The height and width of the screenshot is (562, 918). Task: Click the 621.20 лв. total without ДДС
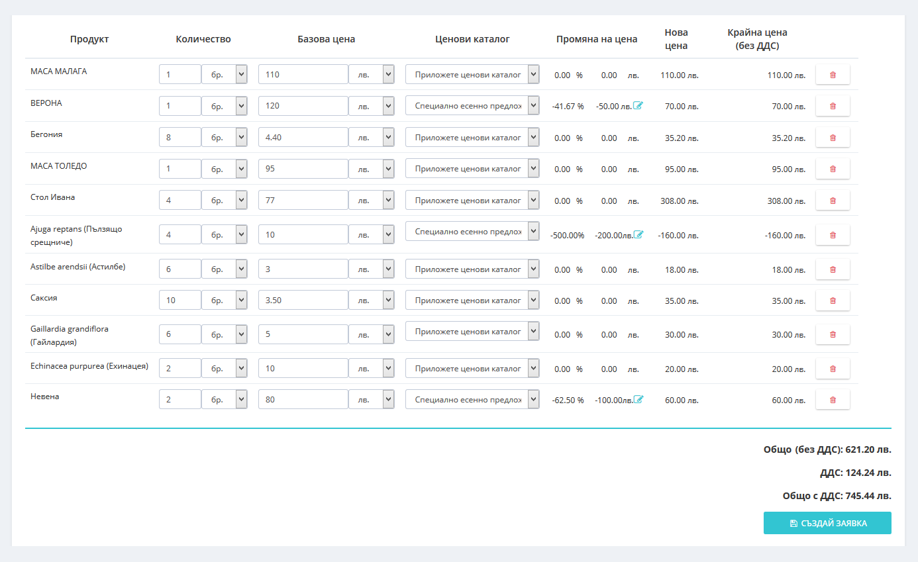tap(868, 449)
